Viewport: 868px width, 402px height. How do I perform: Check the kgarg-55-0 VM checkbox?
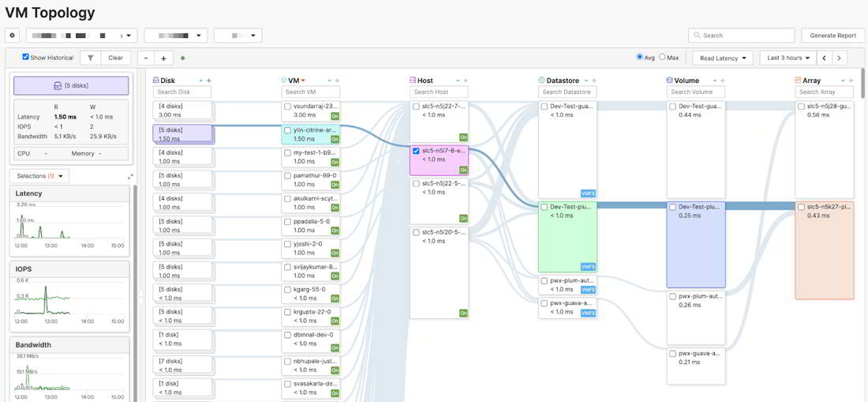[288, 289]
